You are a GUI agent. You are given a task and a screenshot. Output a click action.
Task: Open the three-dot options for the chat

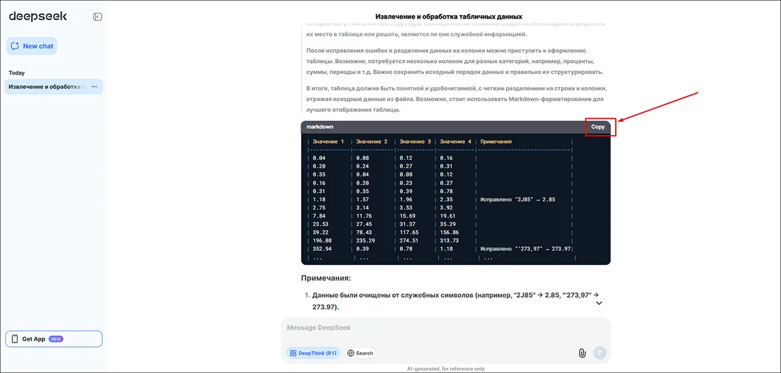pyautogui.click(x=94, y=86)
